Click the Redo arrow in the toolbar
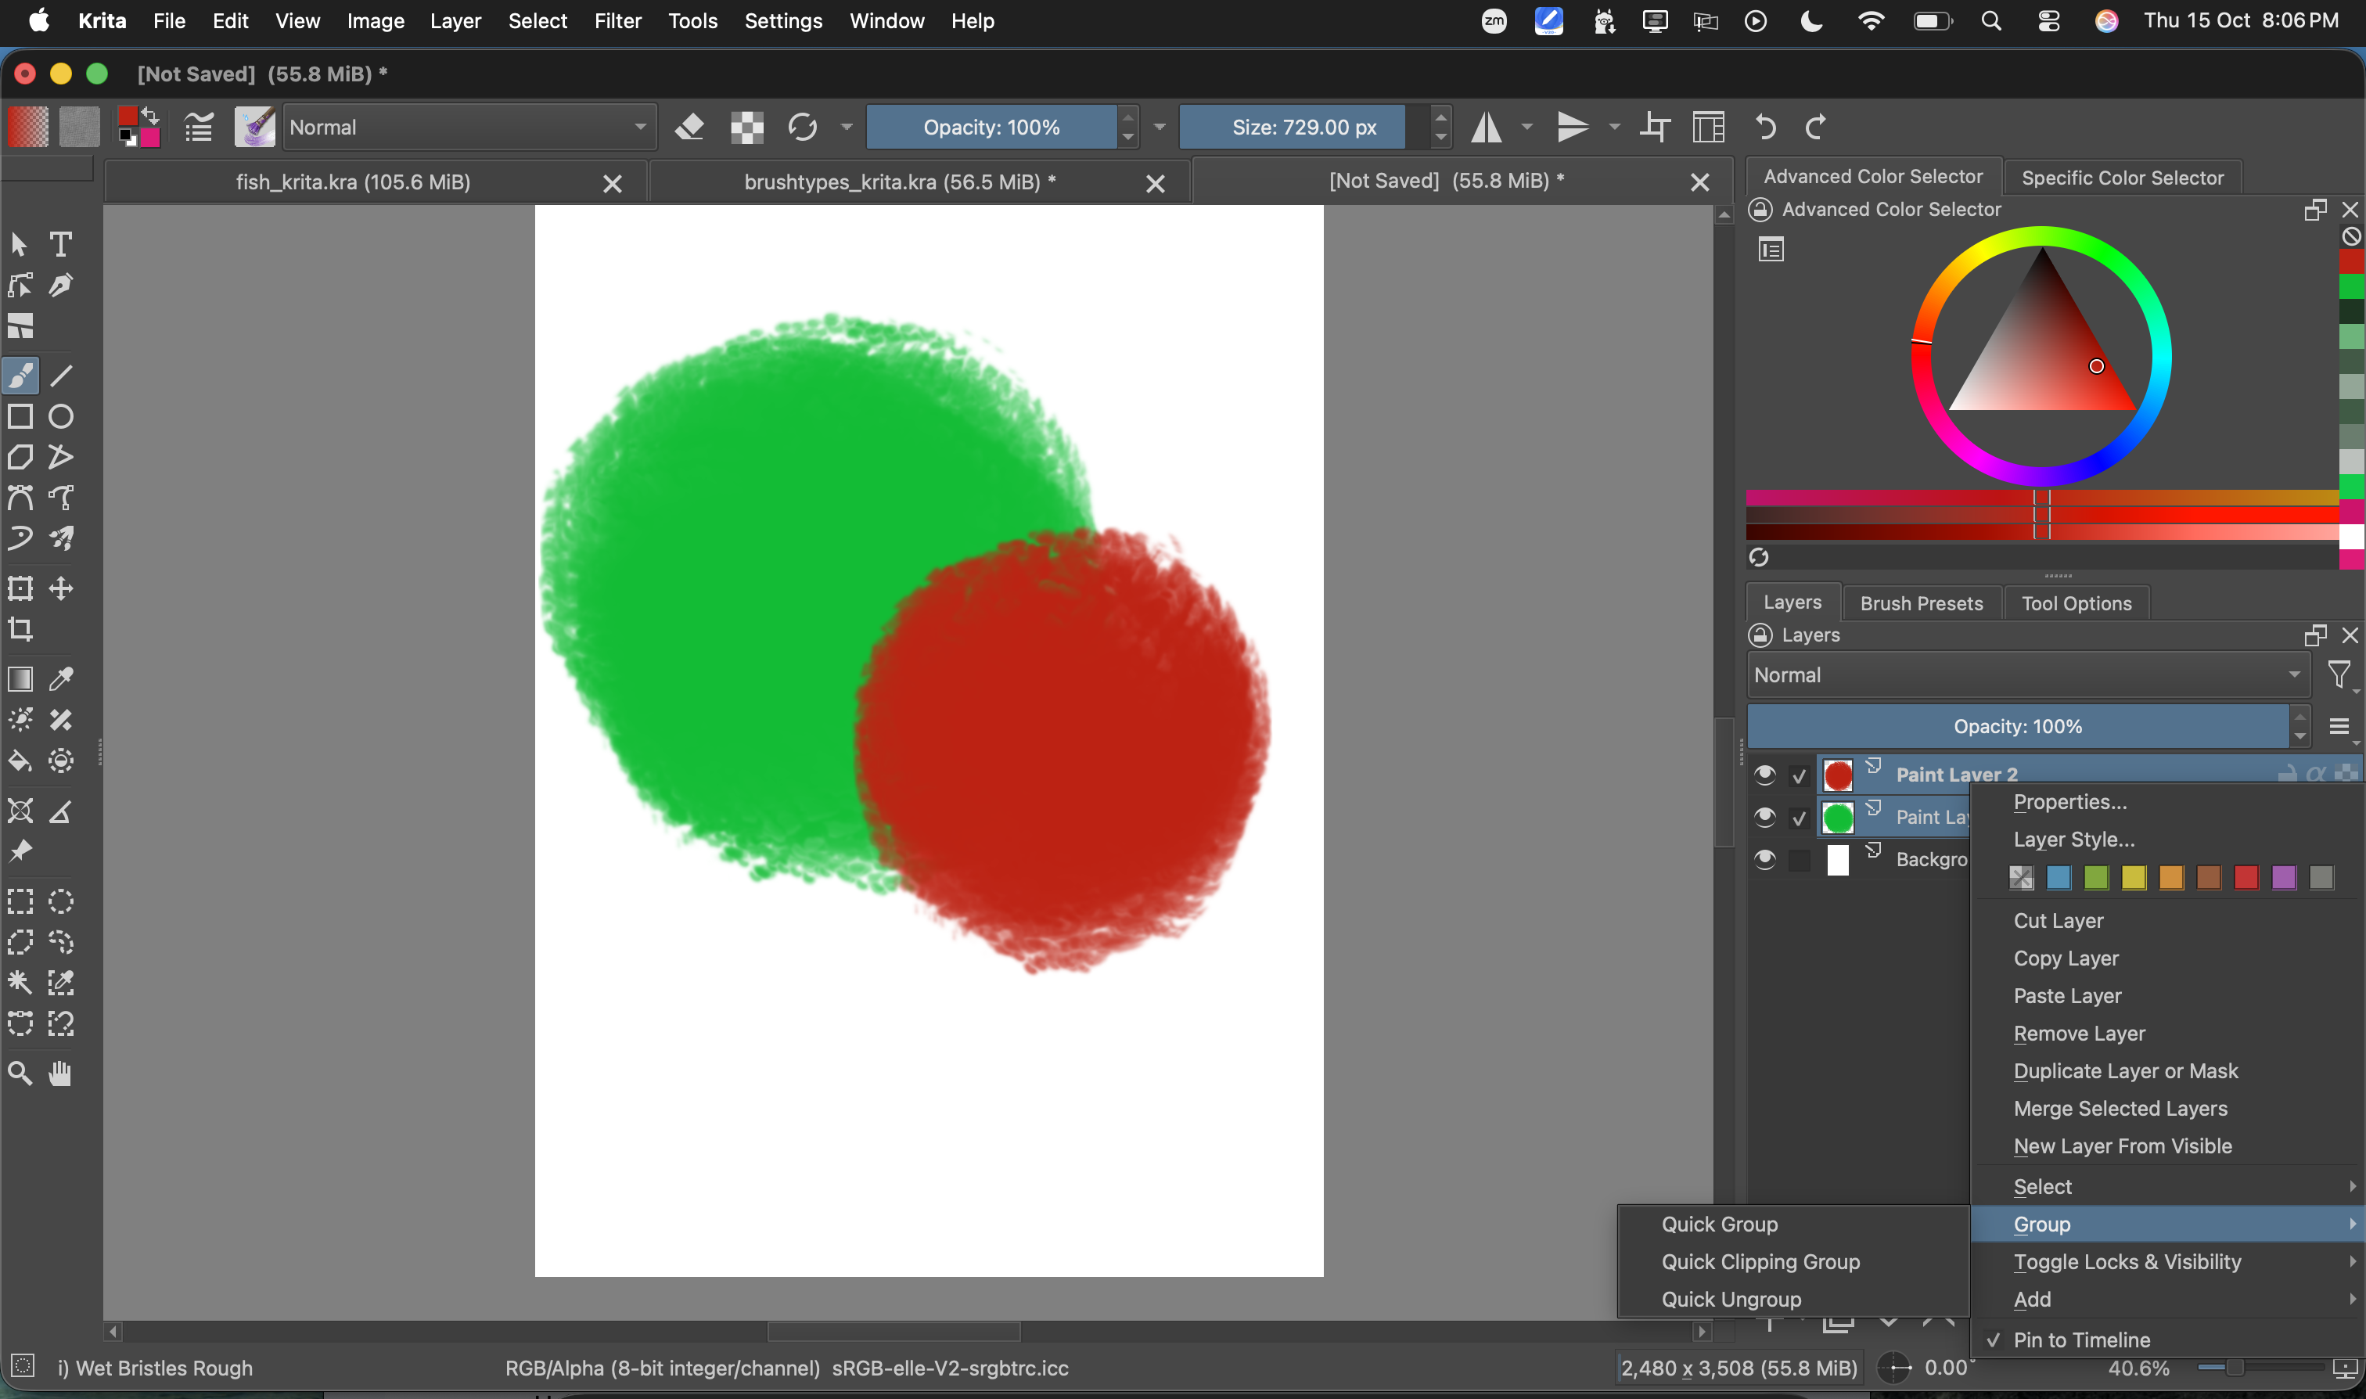 pyautogui.click(x=1815, y=126)
